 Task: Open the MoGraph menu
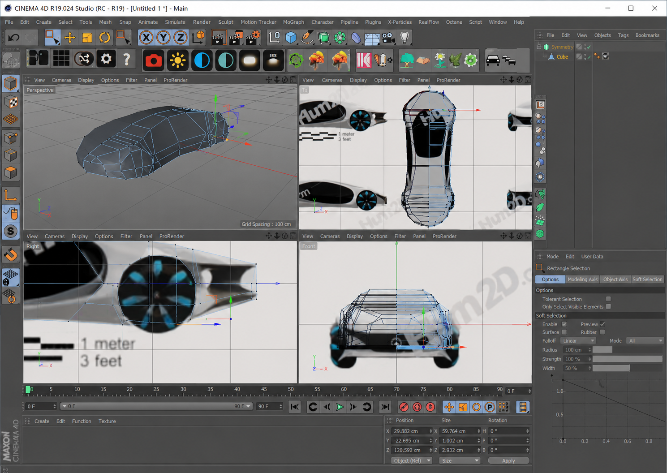tap(293, 22)
